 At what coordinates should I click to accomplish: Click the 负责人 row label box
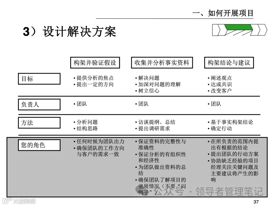pyautogui.click(x=39, y=105)
